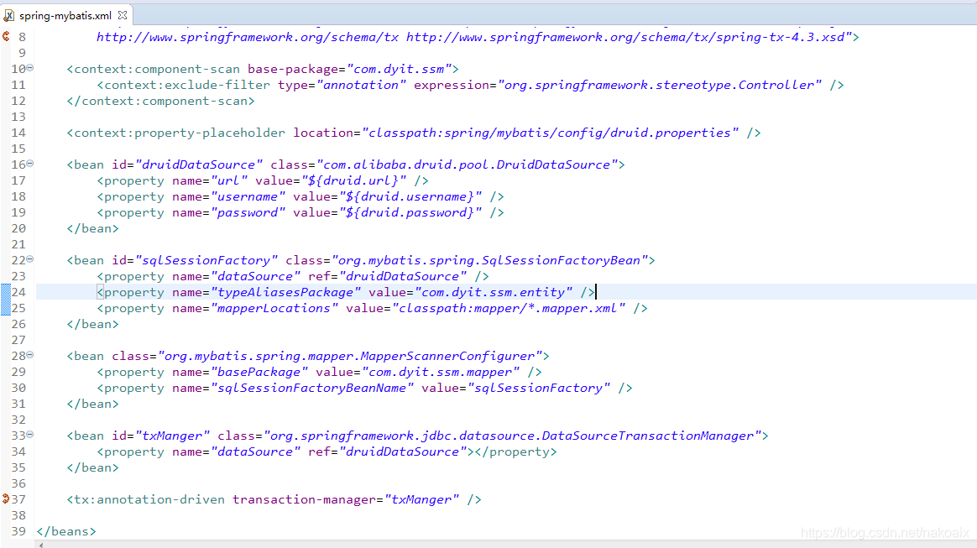Click the "${druid.password}" value on line 19
This screenshot has height=548, width=977.
point(410,213)
